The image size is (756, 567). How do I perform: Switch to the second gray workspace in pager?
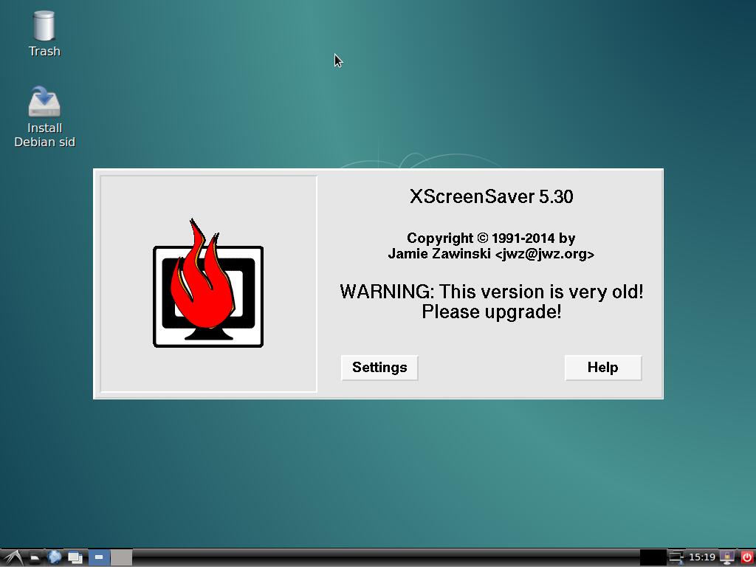122,558
